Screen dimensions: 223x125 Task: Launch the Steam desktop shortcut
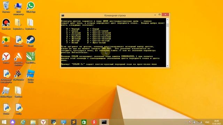point(31,41)
